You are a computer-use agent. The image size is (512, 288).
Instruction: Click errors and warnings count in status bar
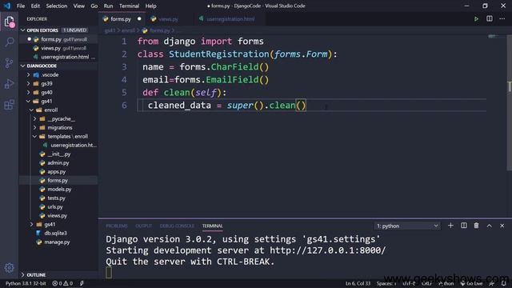[63, 283]
